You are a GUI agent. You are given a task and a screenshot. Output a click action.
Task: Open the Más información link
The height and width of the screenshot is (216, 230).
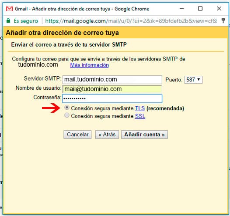point(89,65)
